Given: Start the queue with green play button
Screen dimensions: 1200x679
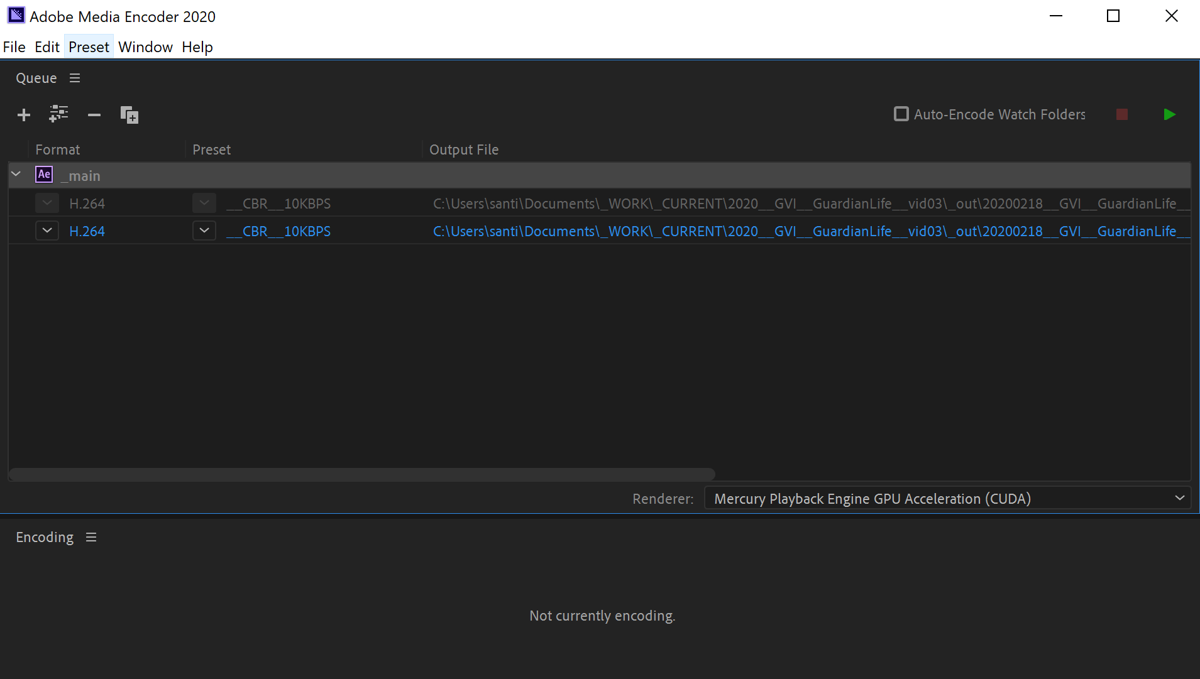Looking at the screenshot, I should point(1169,114).
